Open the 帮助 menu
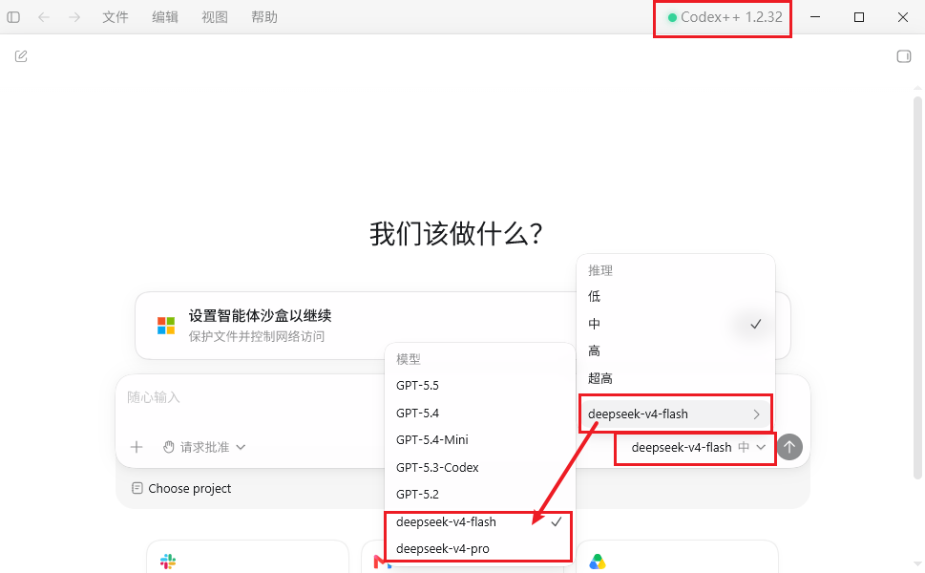925x573 pixels. pos(263,17)
